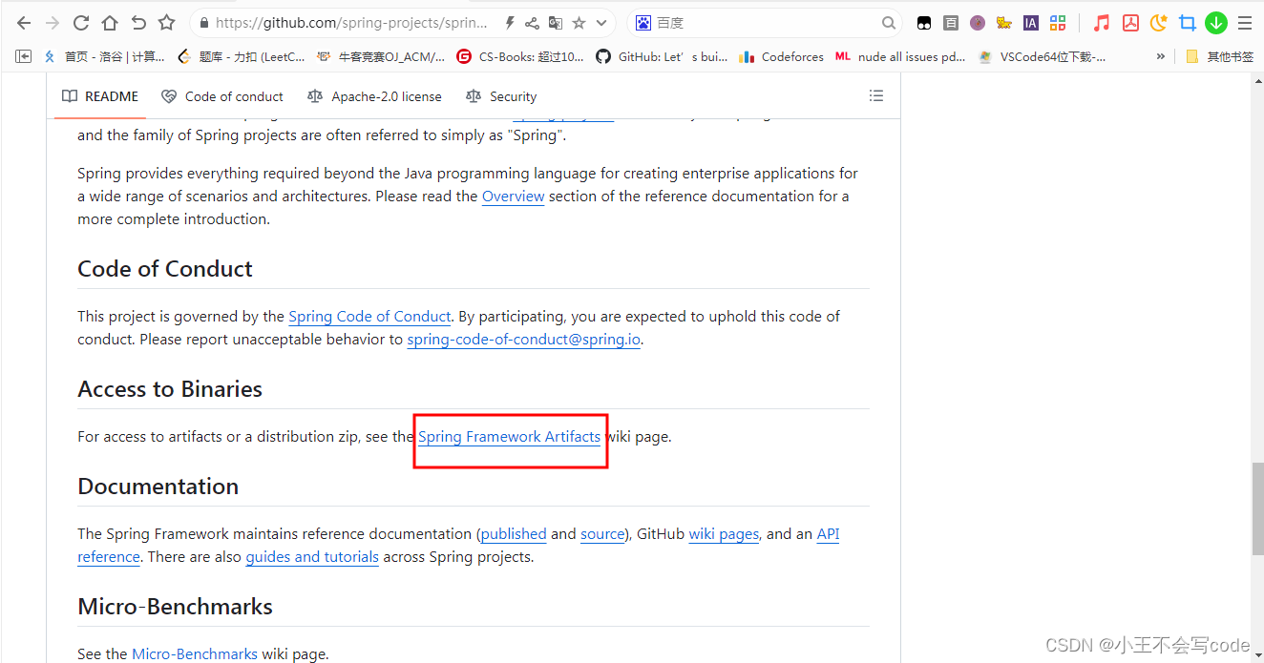Open the 其他书签 bookmarks folder
The height and width of the screenshot is (663, 1264).
pos(1219,56)
